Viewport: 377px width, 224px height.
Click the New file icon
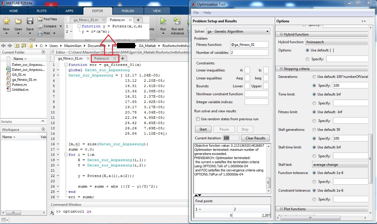6,21
